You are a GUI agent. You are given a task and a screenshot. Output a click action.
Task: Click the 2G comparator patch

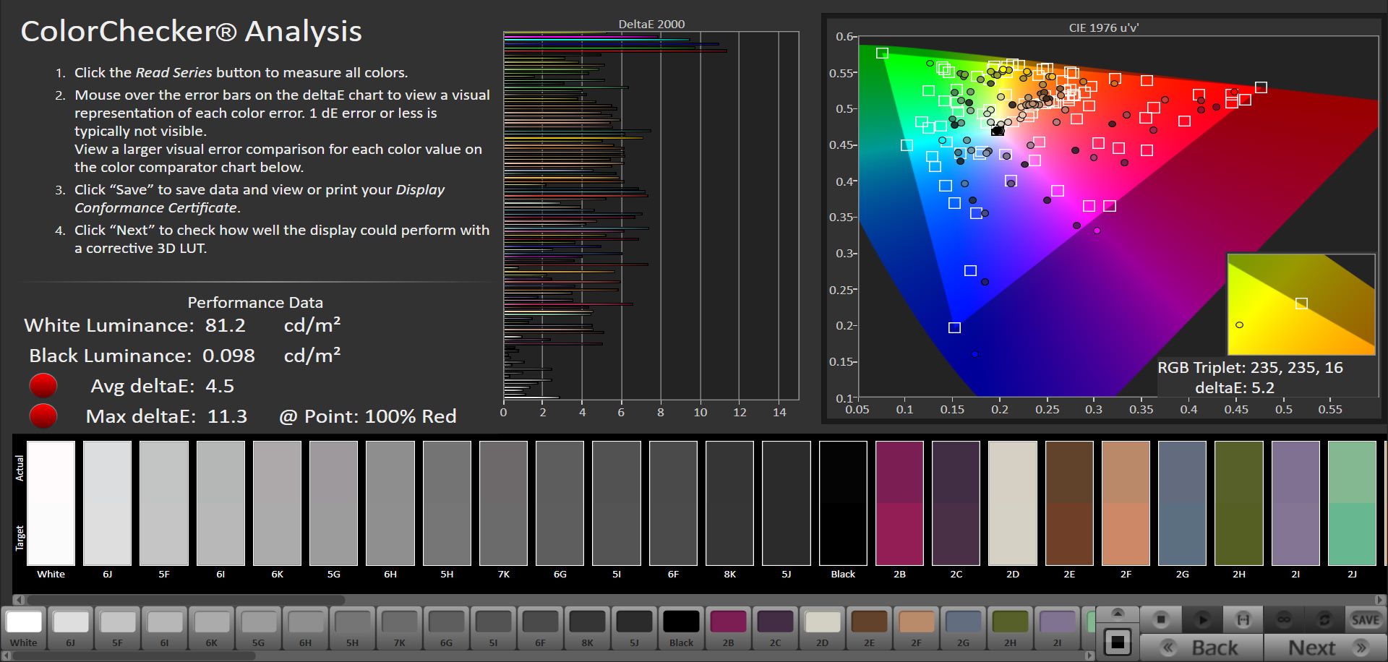1183,503
